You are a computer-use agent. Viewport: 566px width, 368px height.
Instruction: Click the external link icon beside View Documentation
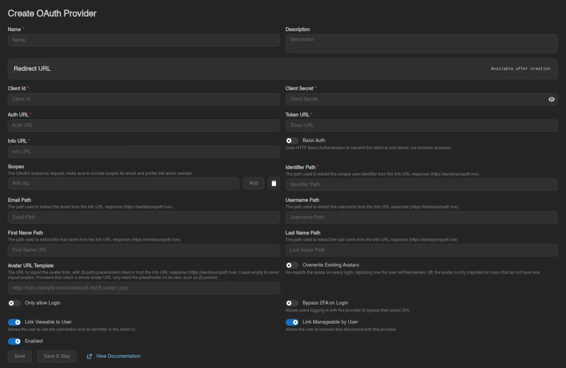pos(89,356)
